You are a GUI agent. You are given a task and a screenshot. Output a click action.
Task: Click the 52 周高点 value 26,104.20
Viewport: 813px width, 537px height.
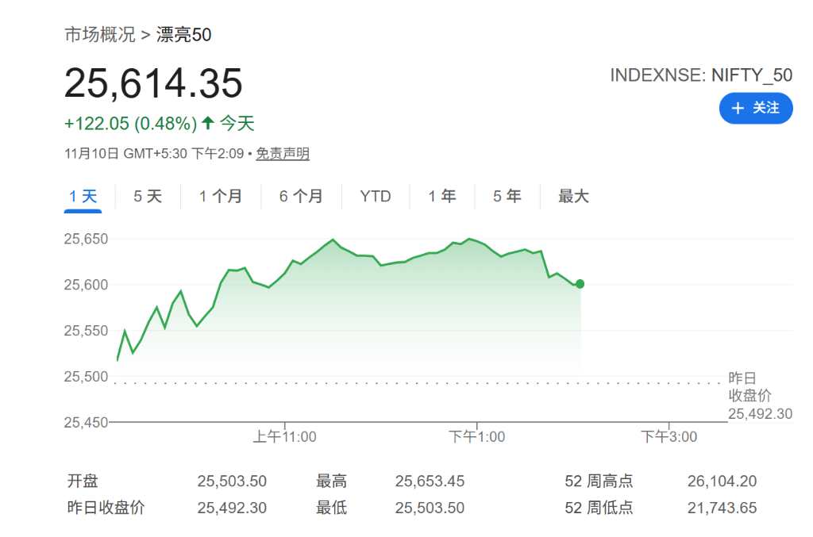coord(721,481)
